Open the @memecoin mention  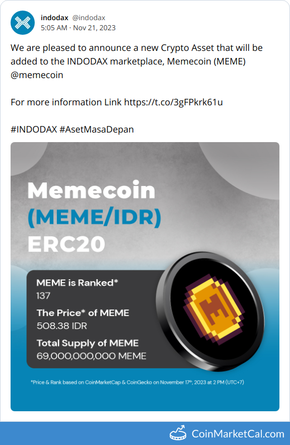pos(37,75)
